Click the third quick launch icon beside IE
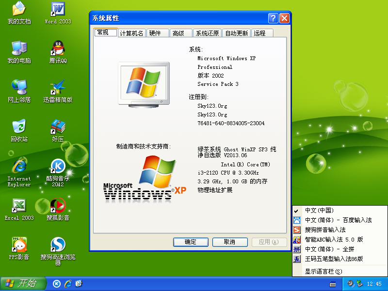 point(79,284)
